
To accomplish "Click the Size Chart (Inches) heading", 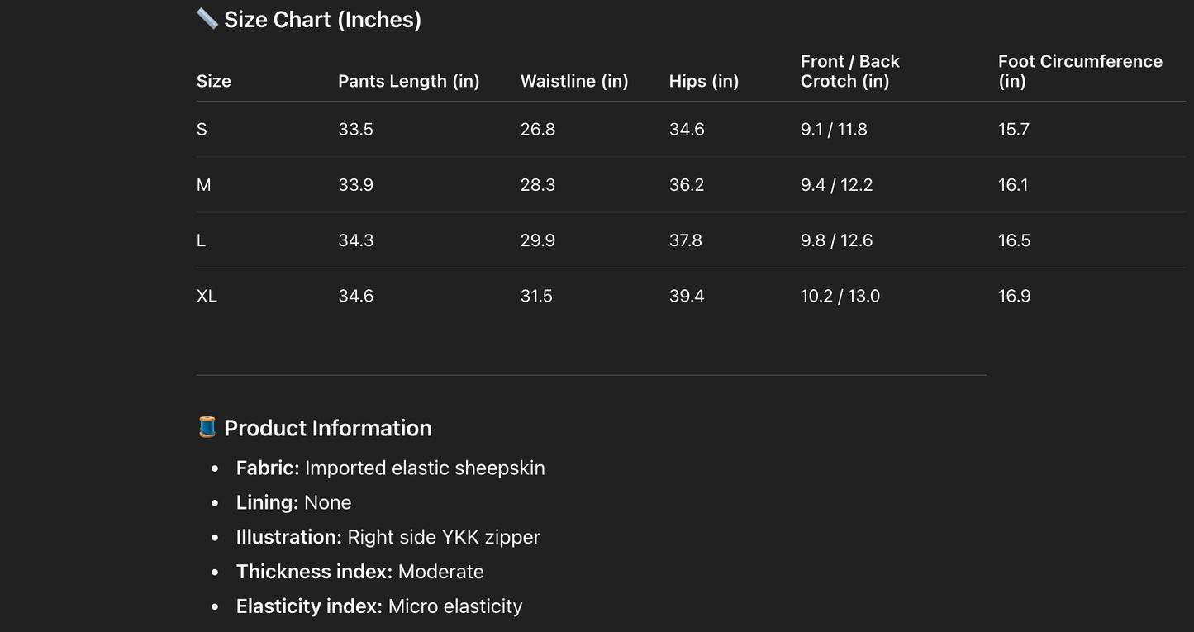I will (x=322, y=20).
